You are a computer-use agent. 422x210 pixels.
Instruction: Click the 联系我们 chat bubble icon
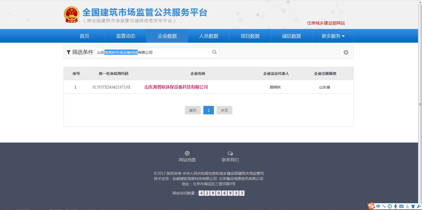230,153
